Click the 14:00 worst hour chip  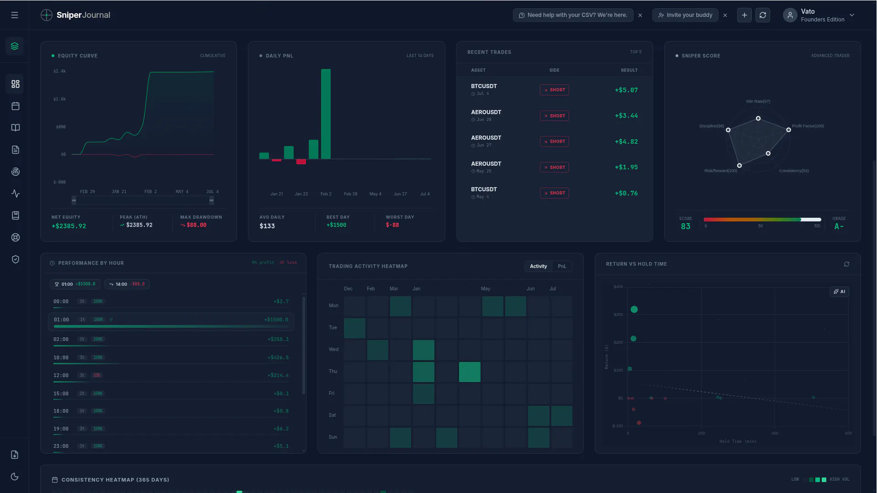click(x=127, y=284)
